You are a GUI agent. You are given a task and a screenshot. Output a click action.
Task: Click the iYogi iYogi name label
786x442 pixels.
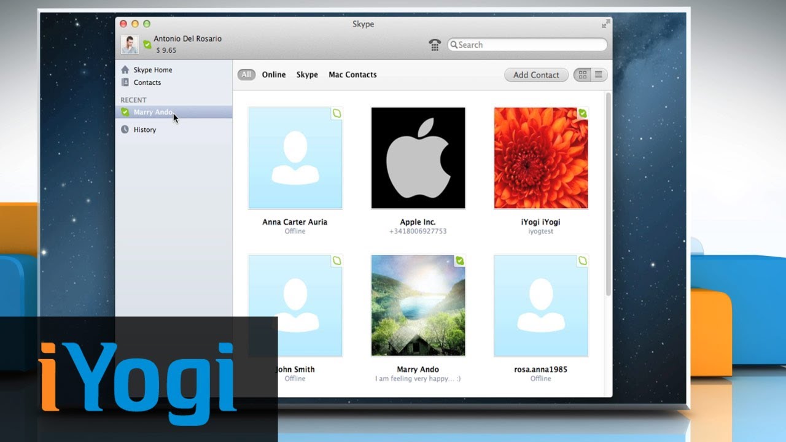click(x=540, y=222)
